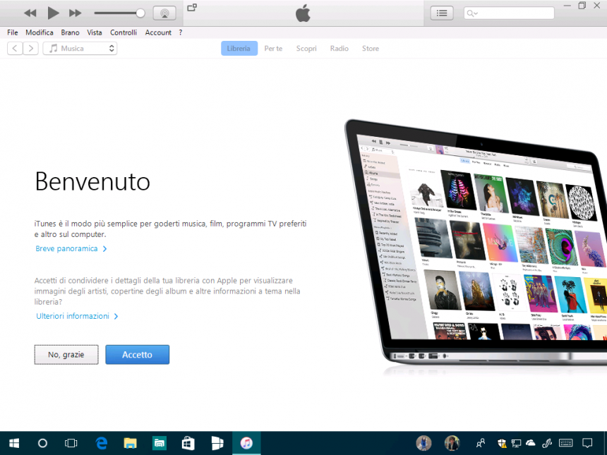Open the Account menu
The width and height of the screenshot is (607, 455).
pyautogui.click(x=158, y=32)
